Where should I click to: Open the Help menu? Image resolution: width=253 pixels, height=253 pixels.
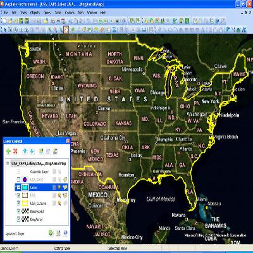(x=103, y=13)
